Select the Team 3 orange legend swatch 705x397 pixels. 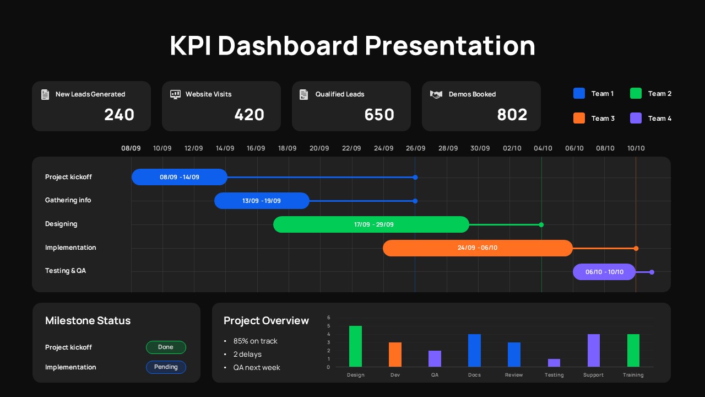point(579,118)
